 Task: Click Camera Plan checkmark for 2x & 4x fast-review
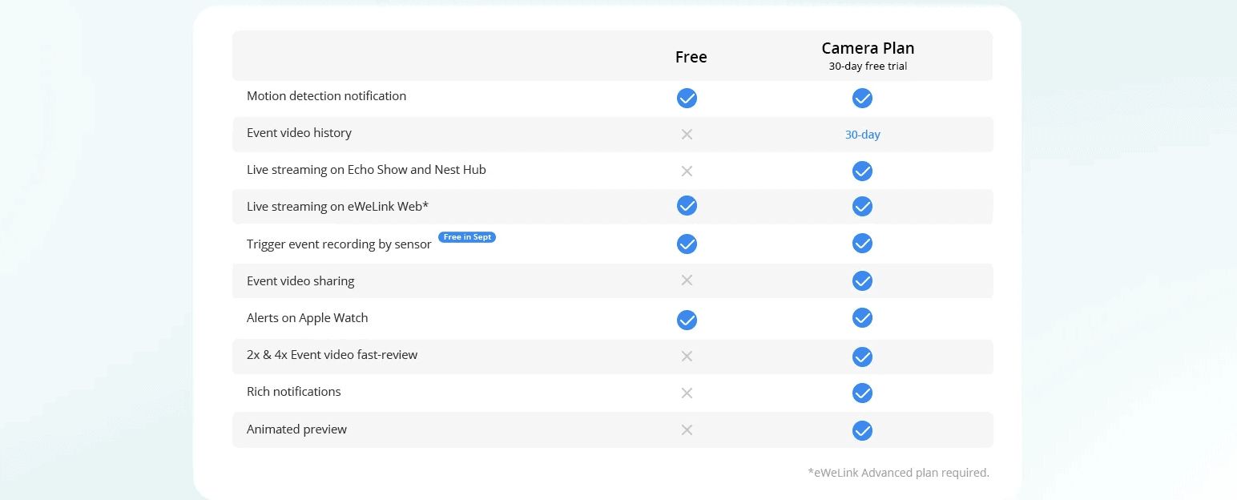[x=862, y=357]
